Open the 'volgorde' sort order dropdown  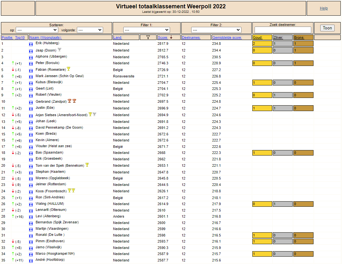tap(90, 30)
